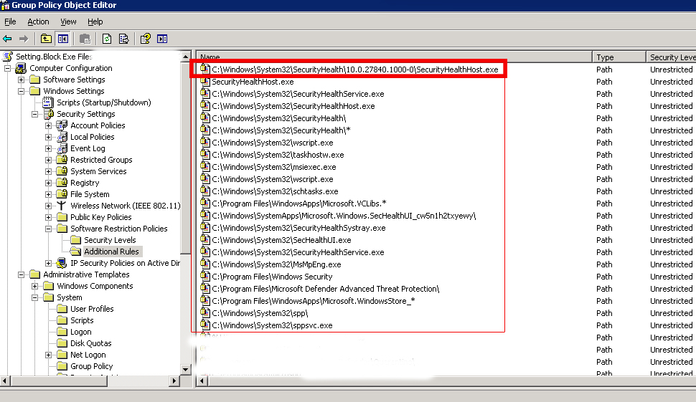Click icon of the taskhostw.exe rule
The width and height of the screenshot is (696, 402).
pos(204,154)
